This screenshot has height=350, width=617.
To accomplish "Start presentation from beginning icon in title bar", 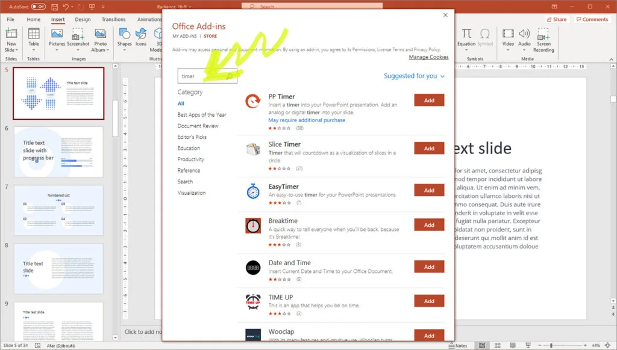I will 92,7.
